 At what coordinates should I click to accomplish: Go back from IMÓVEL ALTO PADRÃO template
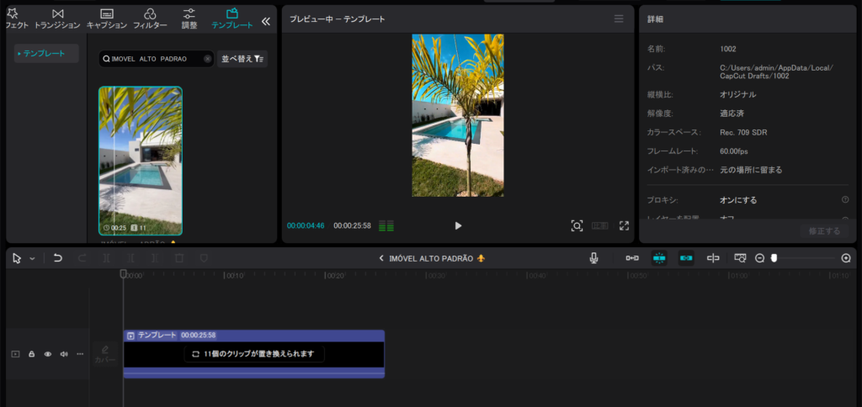coord(381,258)
